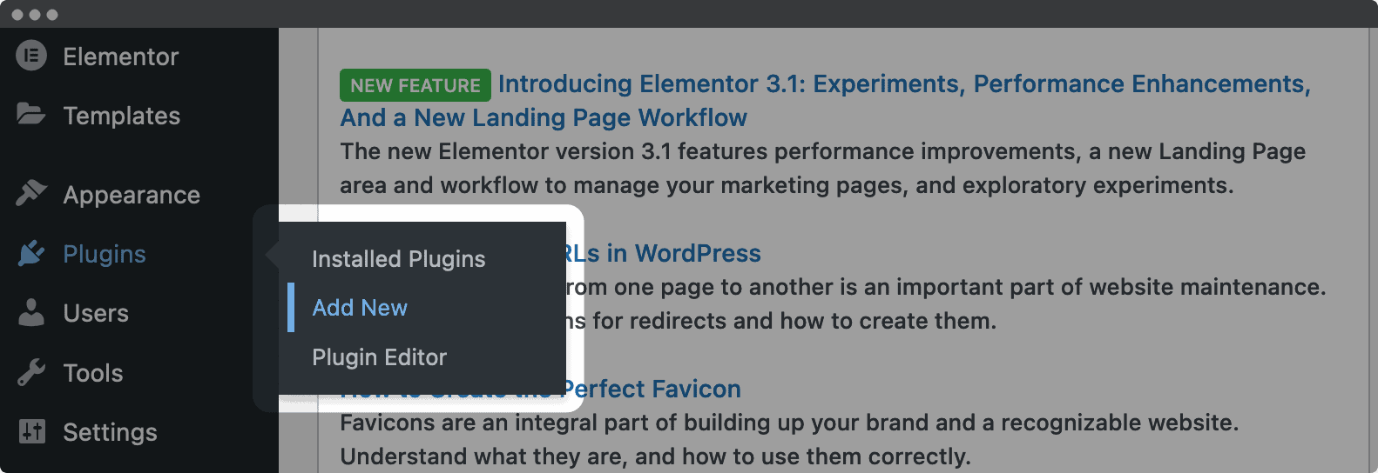Click the Templates folder icon
The image size is (1378, 473).
click(x=31, y=115)
